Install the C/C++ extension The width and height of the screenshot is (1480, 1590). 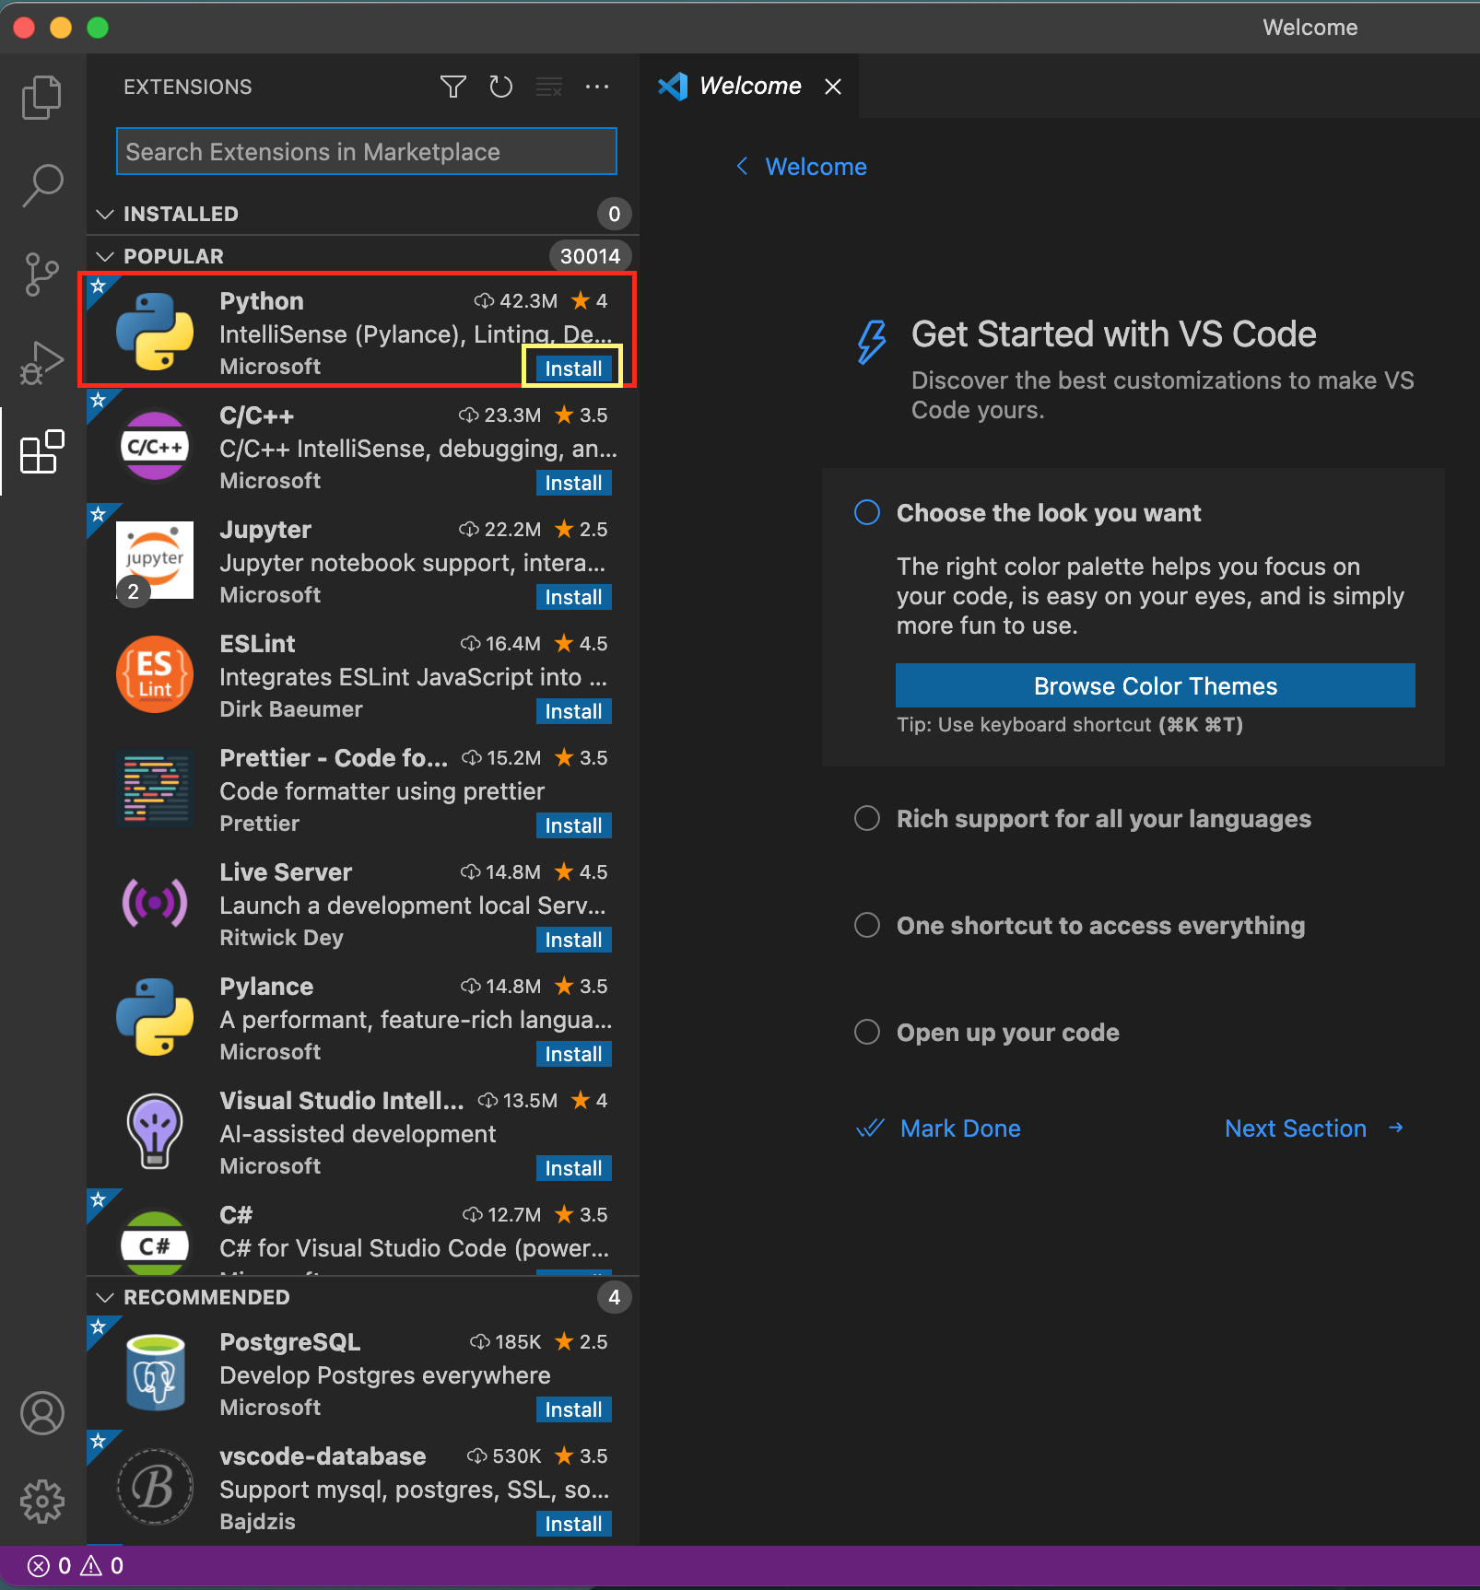(573, 483)
